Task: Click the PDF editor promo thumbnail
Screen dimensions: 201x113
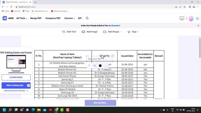Action: pos(16,64)
